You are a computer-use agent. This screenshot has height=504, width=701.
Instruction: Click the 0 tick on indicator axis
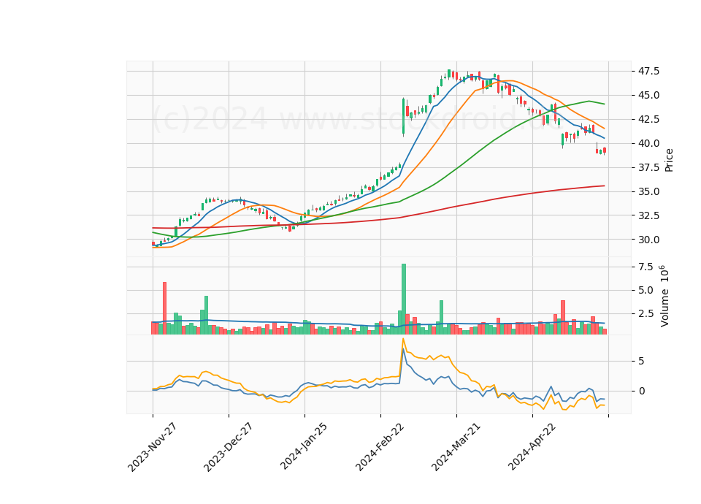[x=642, y=391]
